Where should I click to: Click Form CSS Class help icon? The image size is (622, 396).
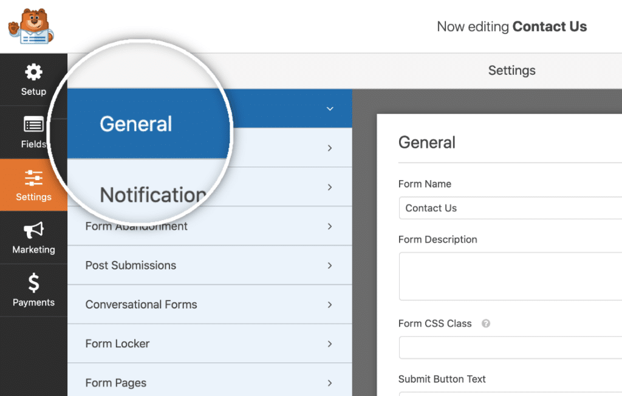[x=486, y=324]
